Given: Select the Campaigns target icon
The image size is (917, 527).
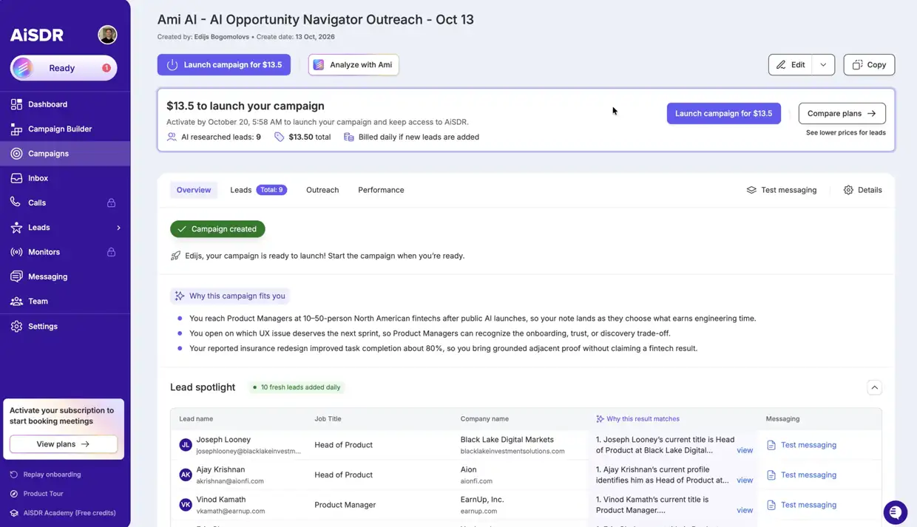Looking at the screenshot, I should click(x=16, y=154).
